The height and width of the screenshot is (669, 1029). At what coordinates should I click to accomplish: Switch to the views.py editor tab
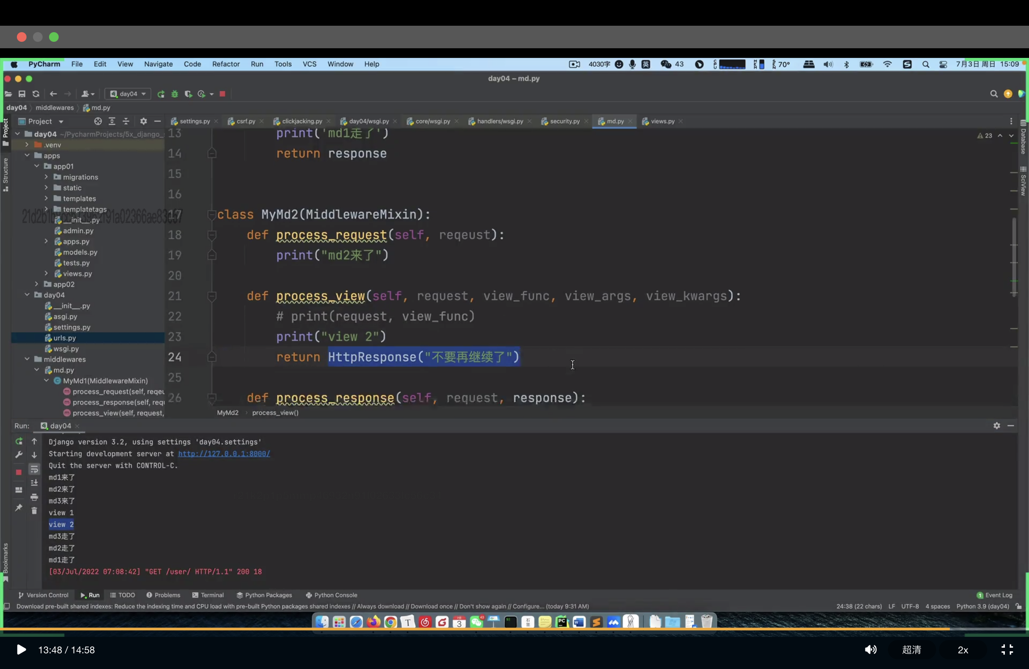tap(662, 121)
